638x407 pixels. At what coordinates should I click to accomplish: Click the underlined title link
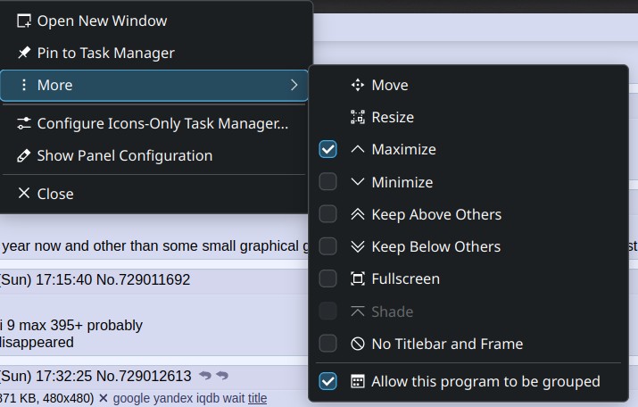[x=258, y=398]
